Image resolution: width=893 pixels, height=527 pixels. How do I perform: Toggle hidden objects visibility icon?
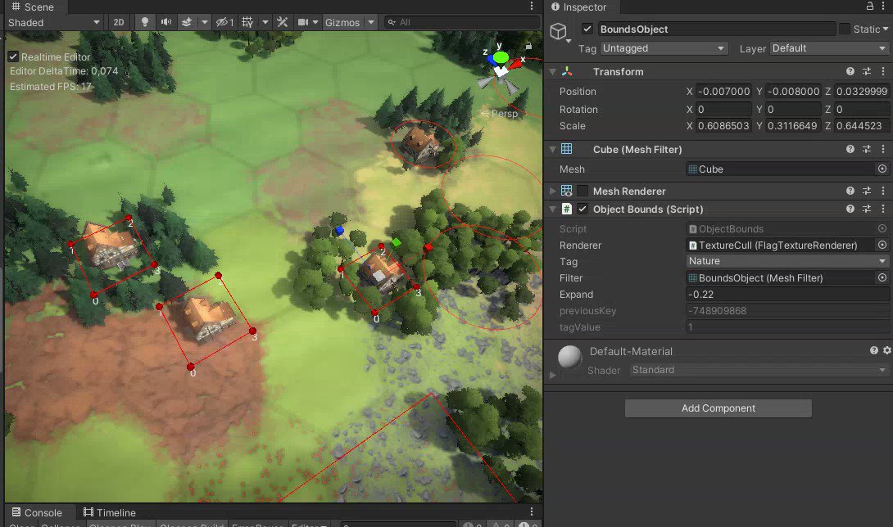click(x=224, y=22)
